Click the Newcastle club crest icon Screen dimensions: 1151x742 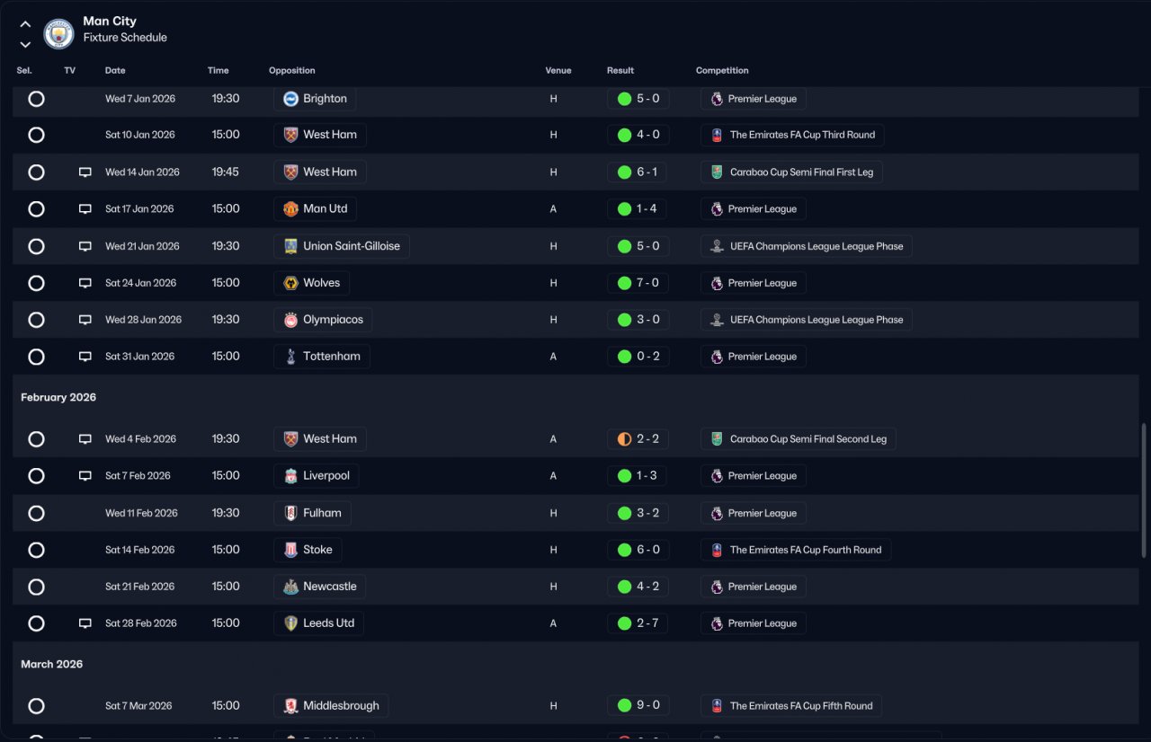290,587
